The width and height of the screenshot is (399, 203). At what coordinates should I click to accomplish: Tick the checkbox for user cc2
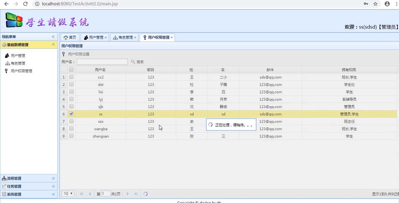point(71,77)
